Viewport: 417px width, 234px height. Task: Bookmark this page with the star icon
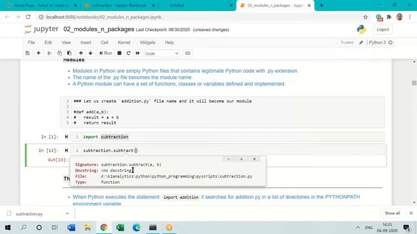[x=366, y=17]
